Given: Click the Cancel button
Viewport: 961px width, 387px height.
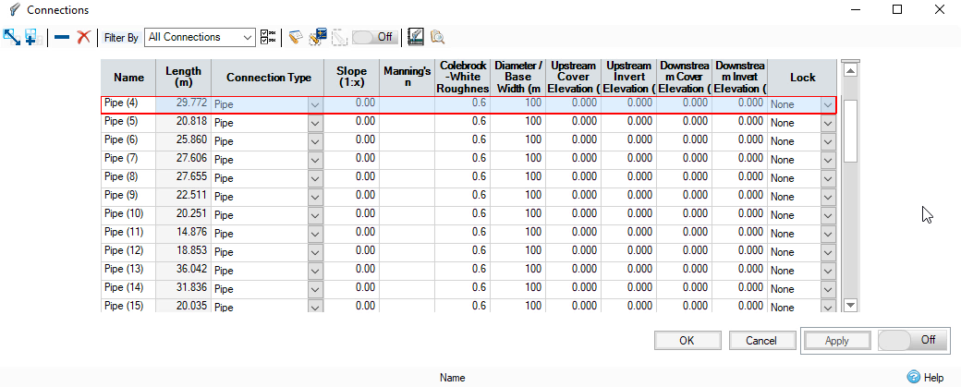Looking at the screenshot, I should click(x=761, y=341).
